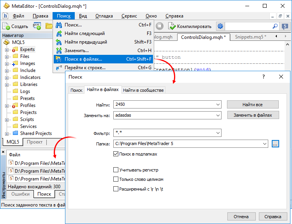Click the Отмена button
This screenshot has height=224, width=292.
point(241,217)
